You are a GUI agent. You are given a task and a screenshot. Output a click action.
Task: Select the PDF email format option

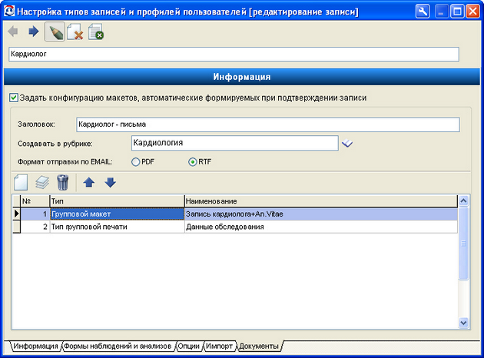point(135,162)
